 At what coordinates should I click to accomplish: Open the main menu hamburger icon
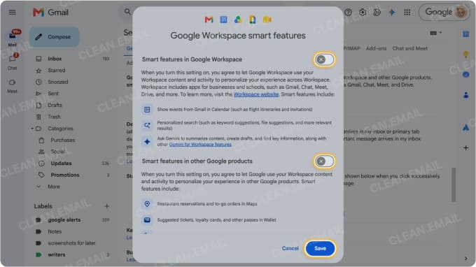[12, 12]
